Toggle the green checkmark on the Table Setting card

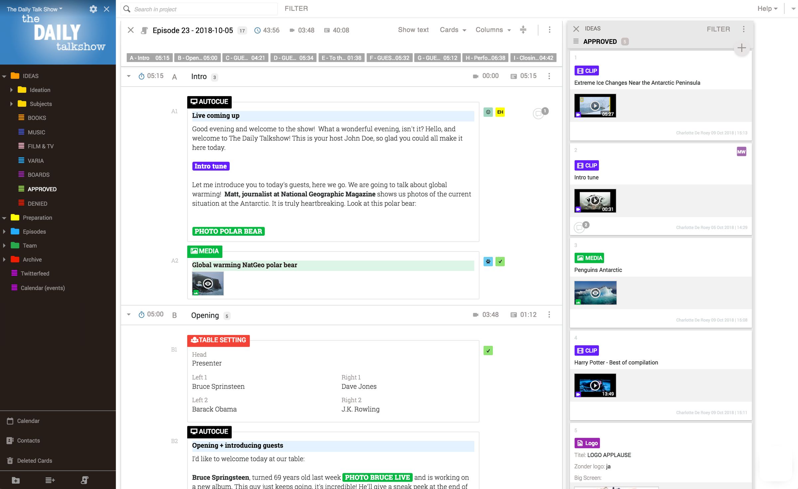[x=488, y=350]
